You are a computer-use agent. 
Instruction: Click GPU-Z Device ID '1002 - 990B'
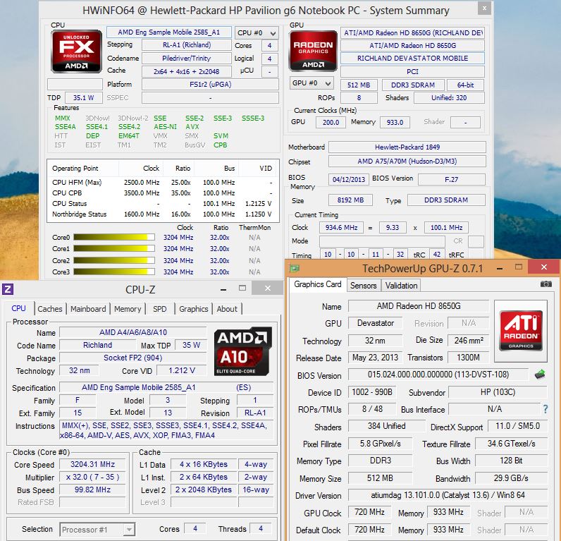point(372,392)
